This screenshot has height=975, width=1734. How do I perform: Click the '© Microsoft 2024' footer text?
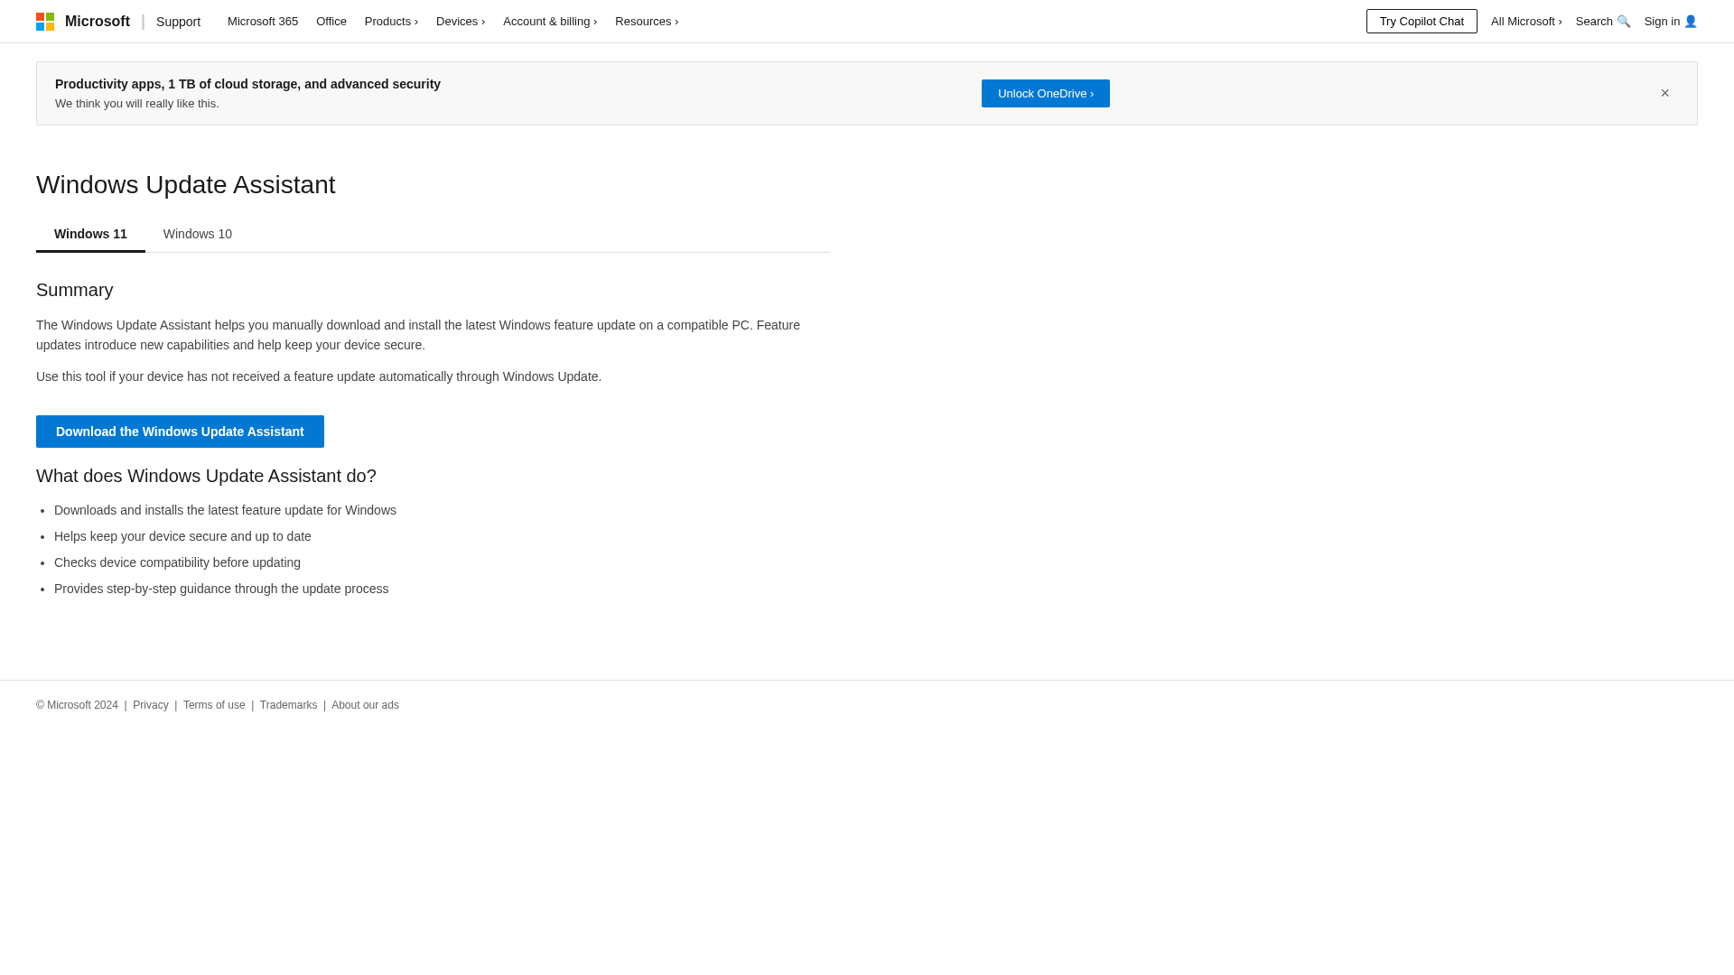click(x=77, y=705)
